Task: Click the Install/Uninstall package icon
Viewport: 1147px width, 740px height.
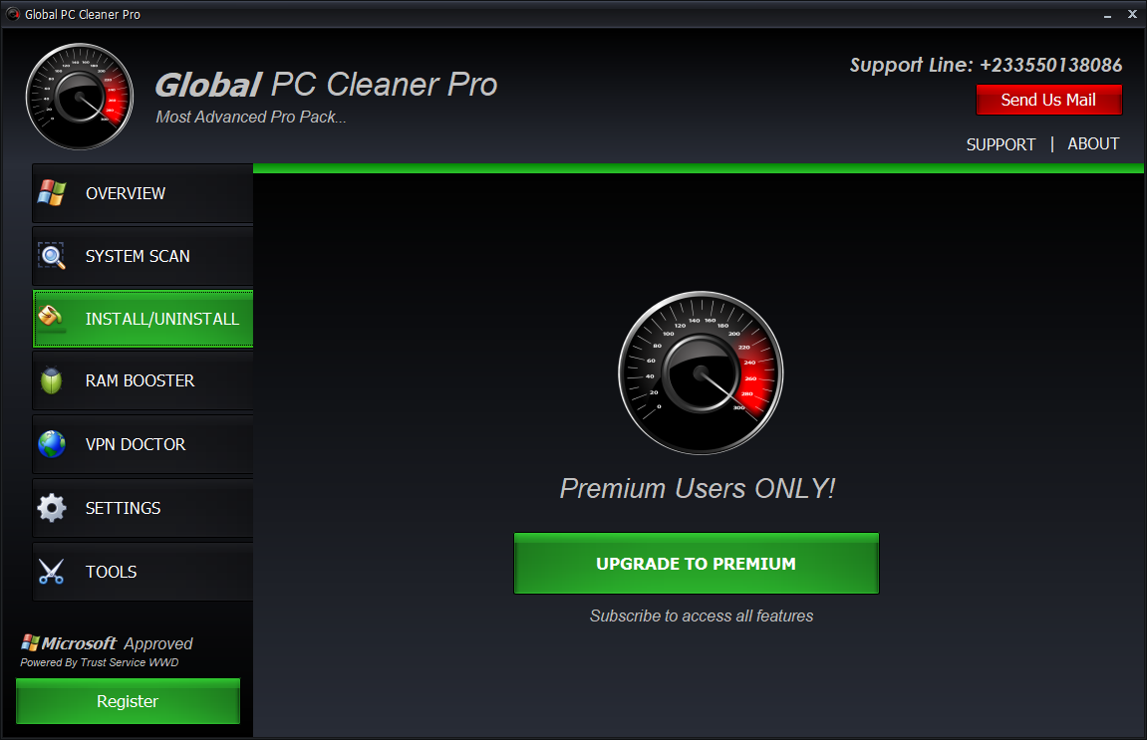Action: pos(51,317)
